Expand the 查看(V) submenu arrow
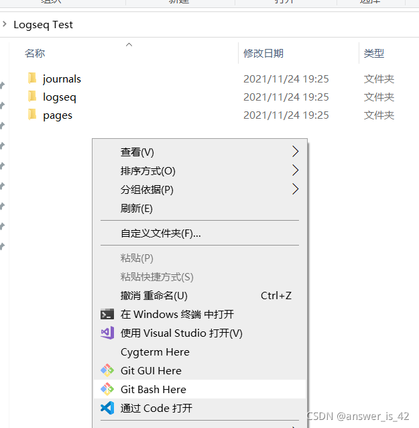This screenshot has width=419, height=428. click(x=296, y=152)
